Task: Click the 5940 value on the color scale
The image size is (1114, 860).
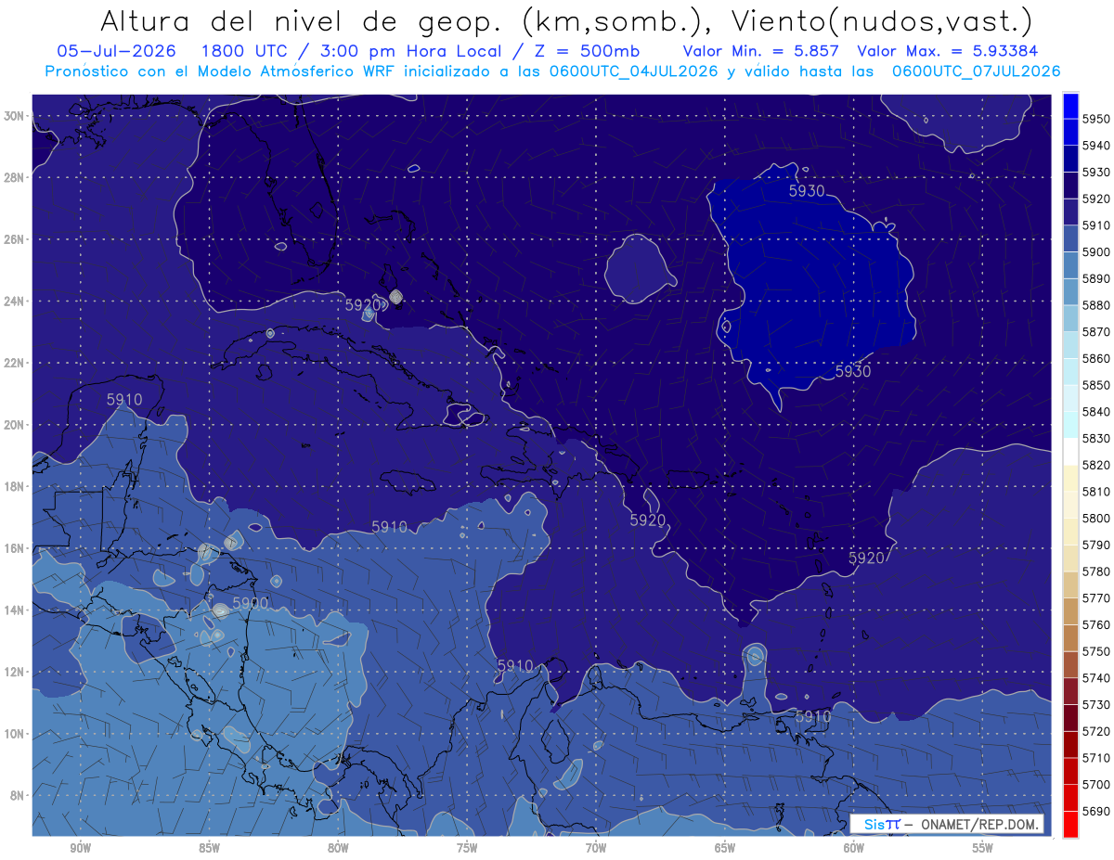Action: 1096,146
